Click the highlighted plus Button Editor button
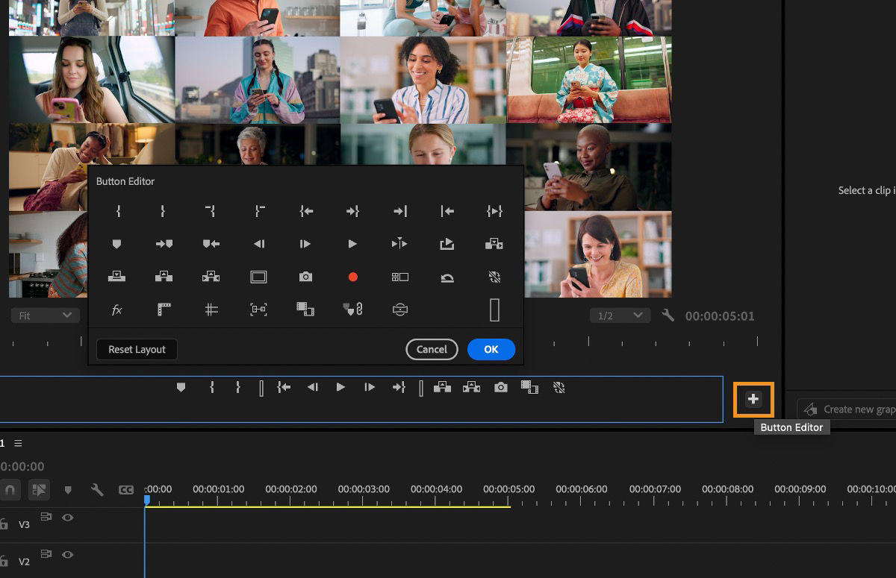The image size is (896, 578). pyautogui.click(x=753, y=400)
